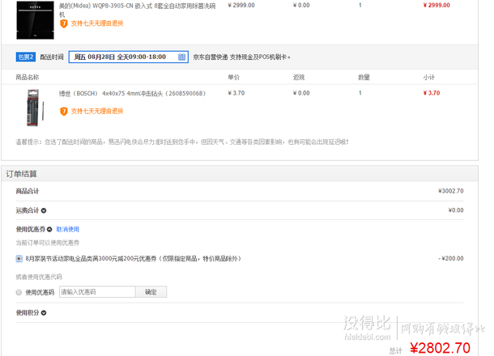Open the delivery time calendar icon
The image size is (494, 356).
click(x=181, y=57)
